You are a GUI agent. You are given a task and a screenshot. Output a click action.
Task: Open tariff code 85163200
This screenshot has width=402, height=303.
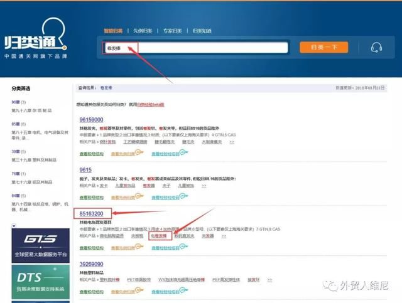[91, 214]
